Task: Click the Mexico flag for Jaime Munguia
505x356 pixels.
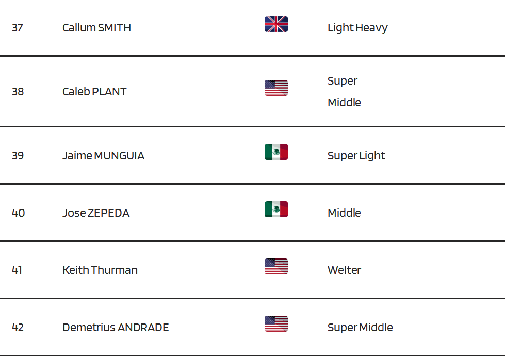Action: click(x=276, y=152)
